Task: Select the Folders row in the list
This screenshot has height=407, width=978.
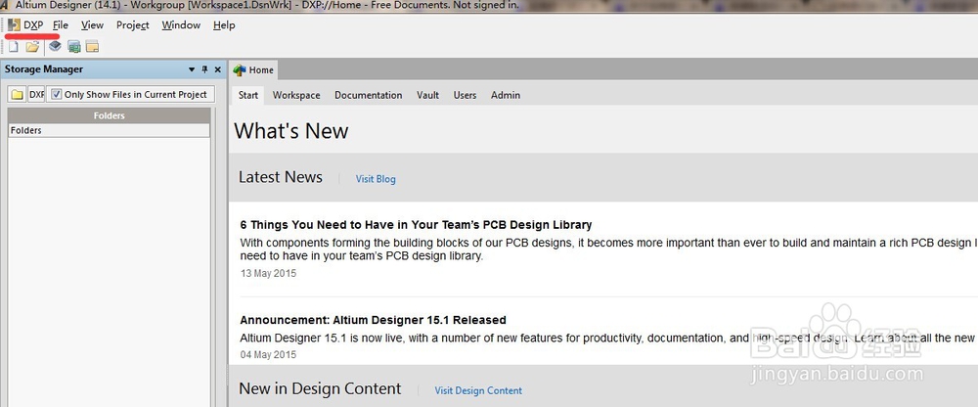Action: 110,130
